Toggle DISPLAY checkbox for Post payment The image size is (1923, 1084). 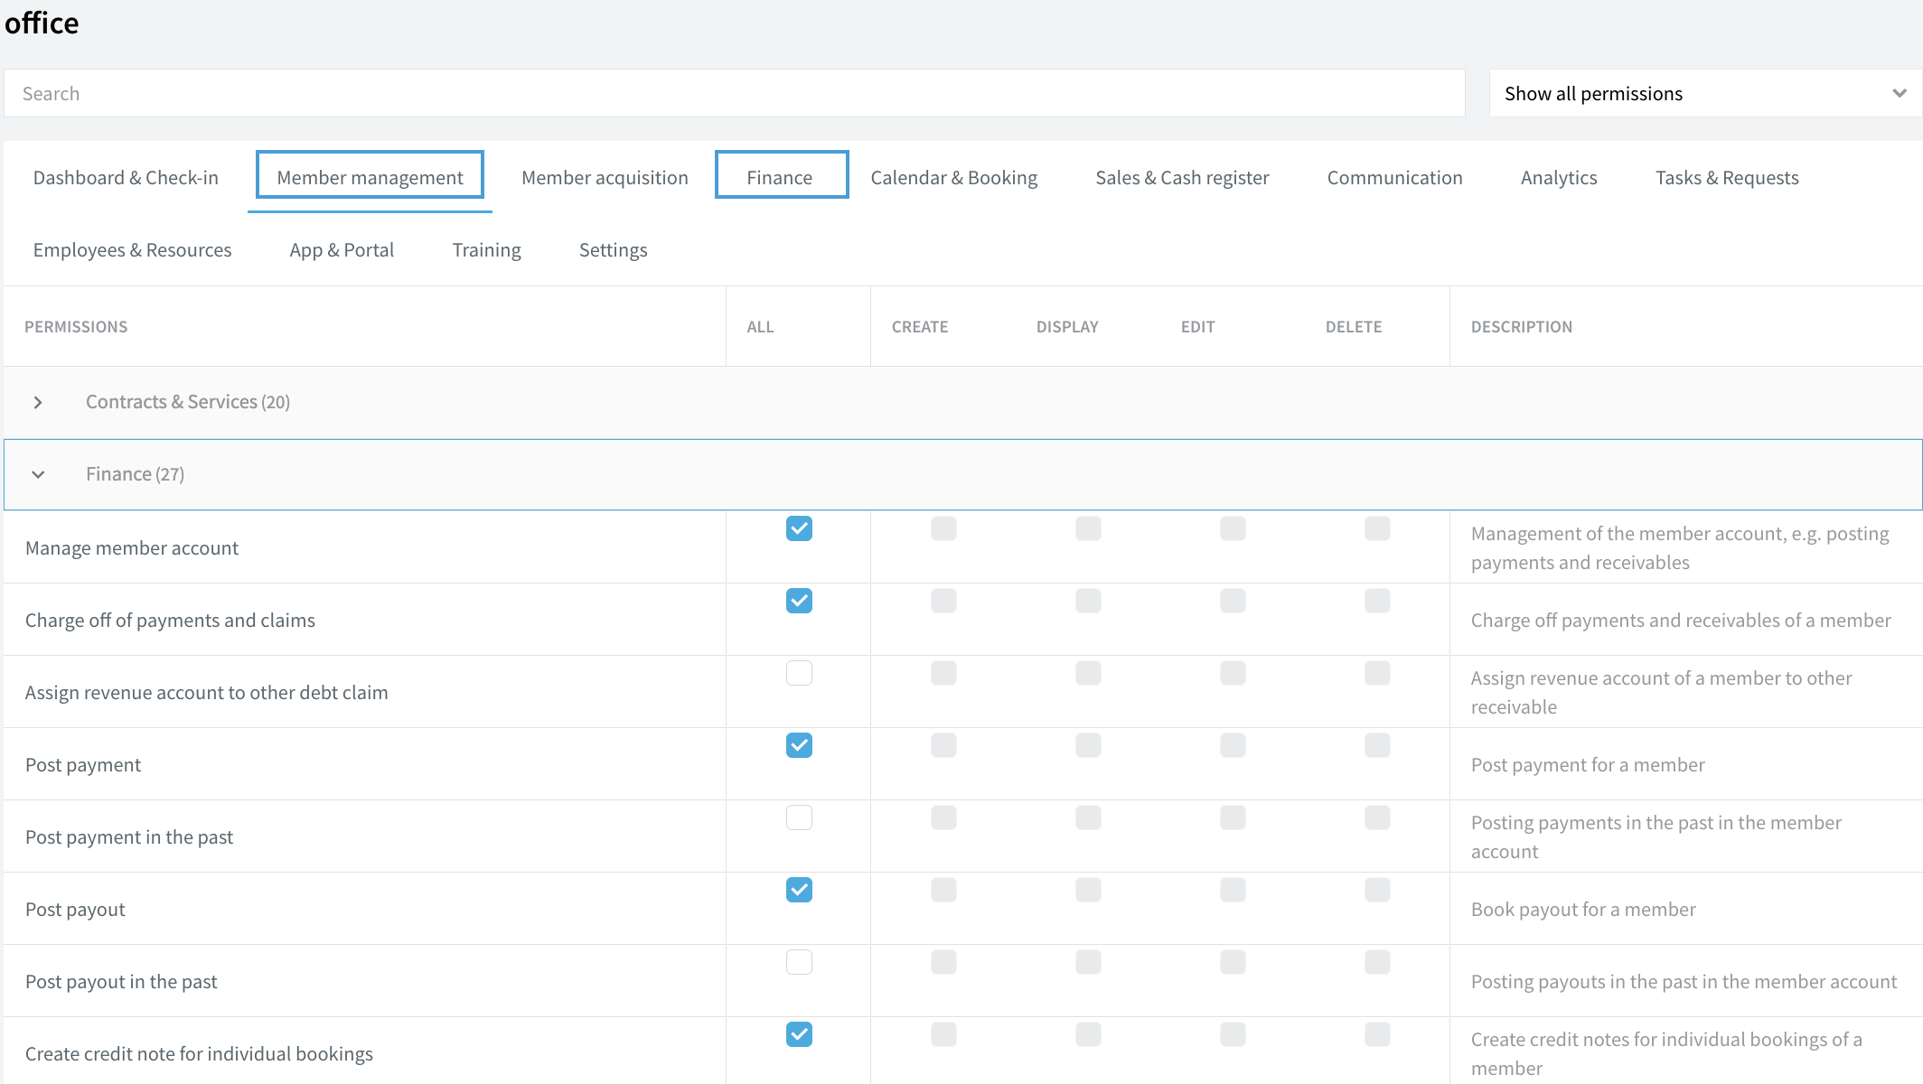[1088, 745]
